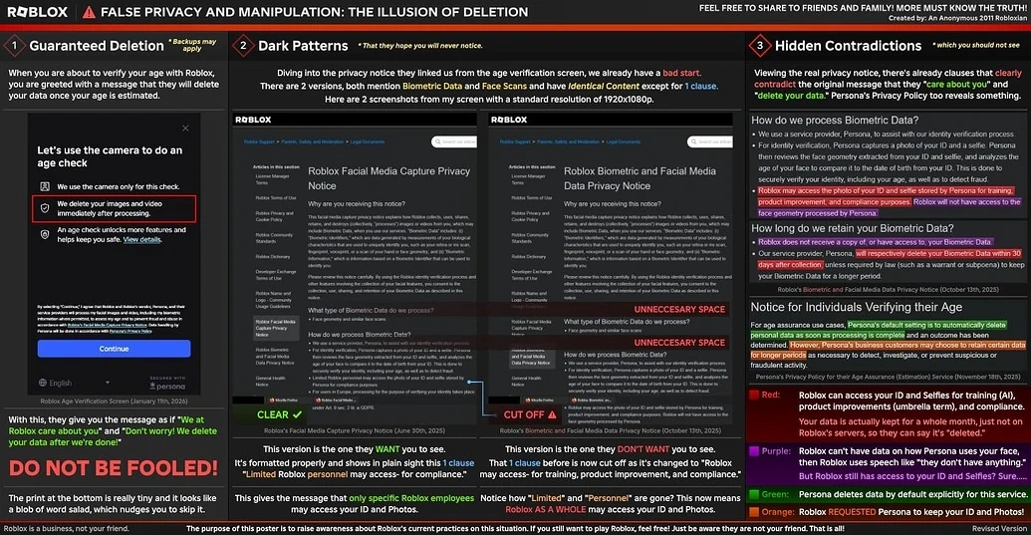Click the Roblox logo in the left privacy notice screenshot

click(x=253, y=120)
